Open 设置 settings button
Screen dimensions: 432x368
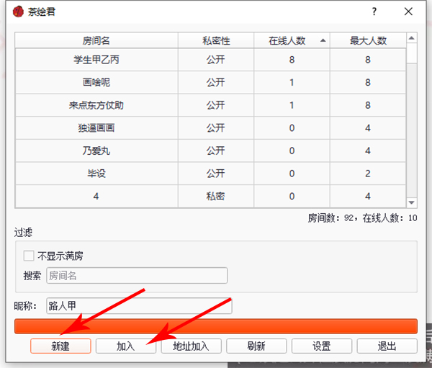pyautogui.click(x=322, y=346)
